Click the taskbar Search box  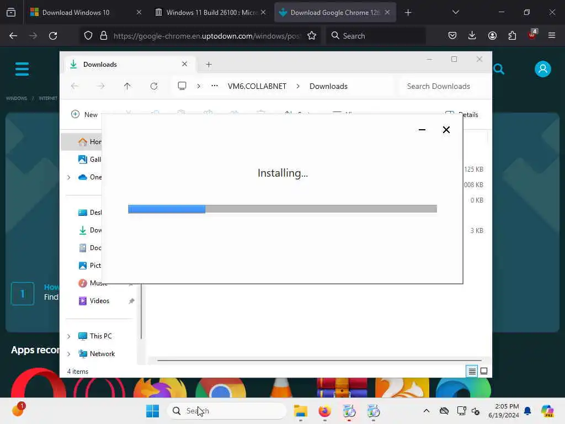click(x=227, y=411)
